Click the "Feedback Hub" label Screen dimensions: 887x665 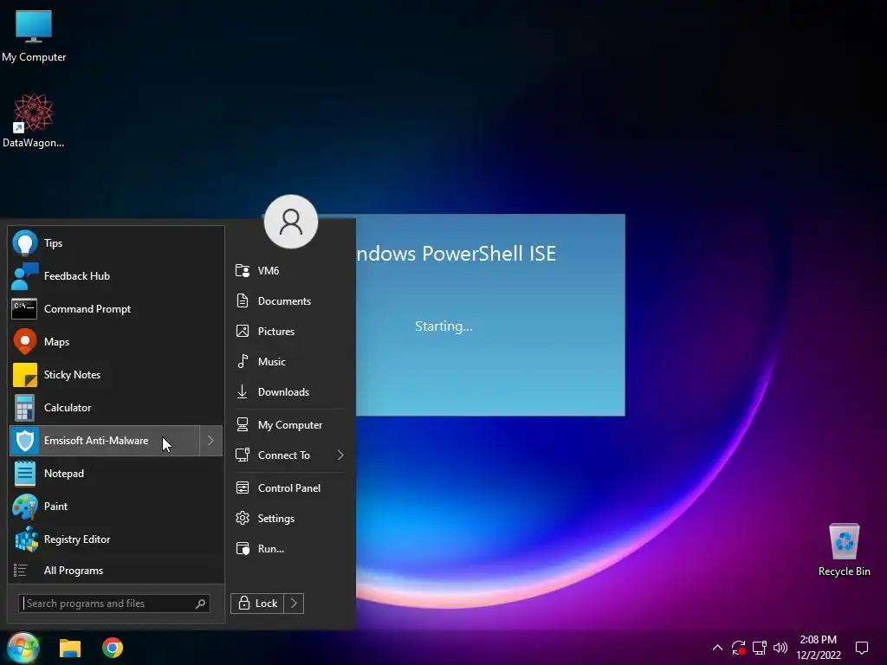click(77, 276)
